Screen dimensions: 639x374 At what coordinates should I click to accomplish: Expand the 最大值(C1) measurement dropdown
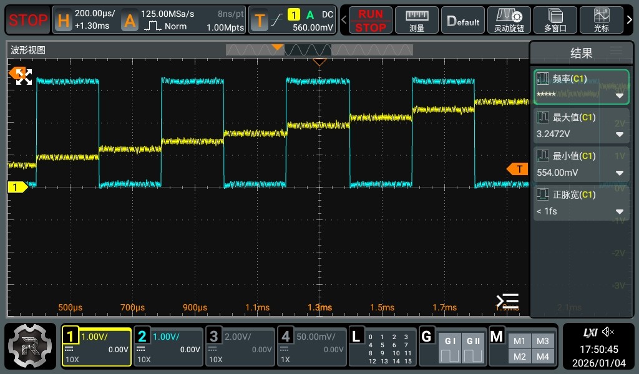[620, 134]
